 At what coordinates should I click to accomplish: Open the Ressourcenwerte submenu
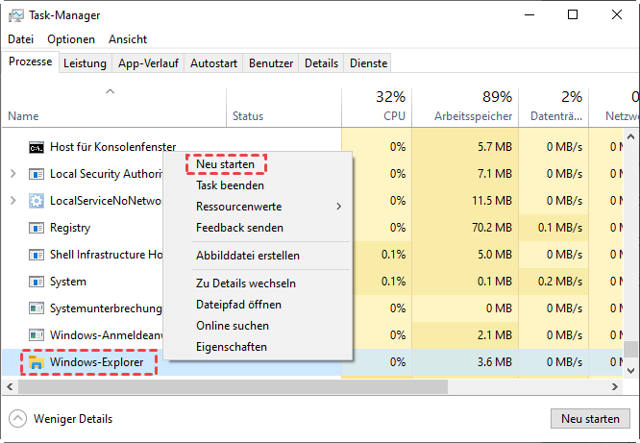coord(238,207)
